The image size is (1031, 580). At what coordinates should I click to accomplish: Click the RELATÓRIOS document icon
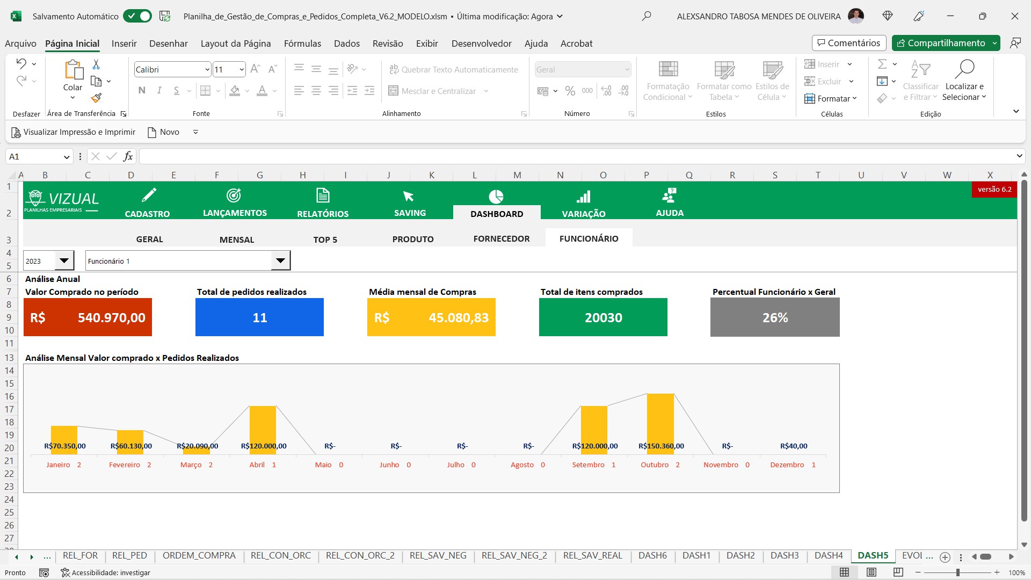pos(323,195)
